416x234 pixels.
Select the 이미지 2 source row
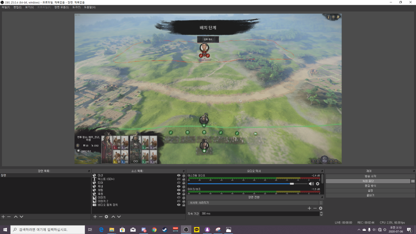click(138, 201)
